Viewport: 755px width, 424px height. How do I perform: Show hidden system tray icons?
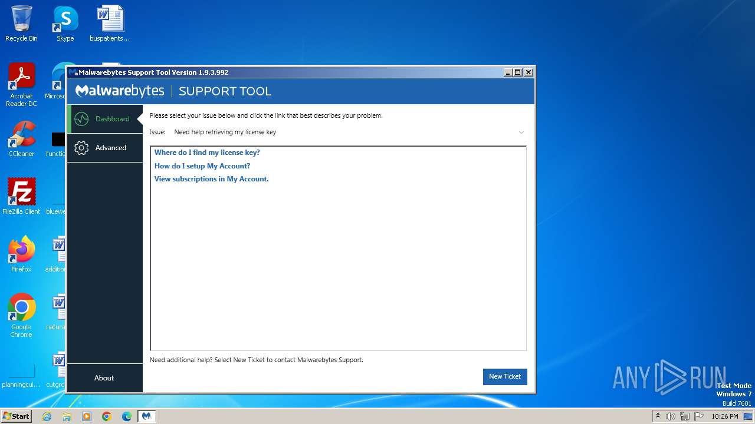point(658,416)
